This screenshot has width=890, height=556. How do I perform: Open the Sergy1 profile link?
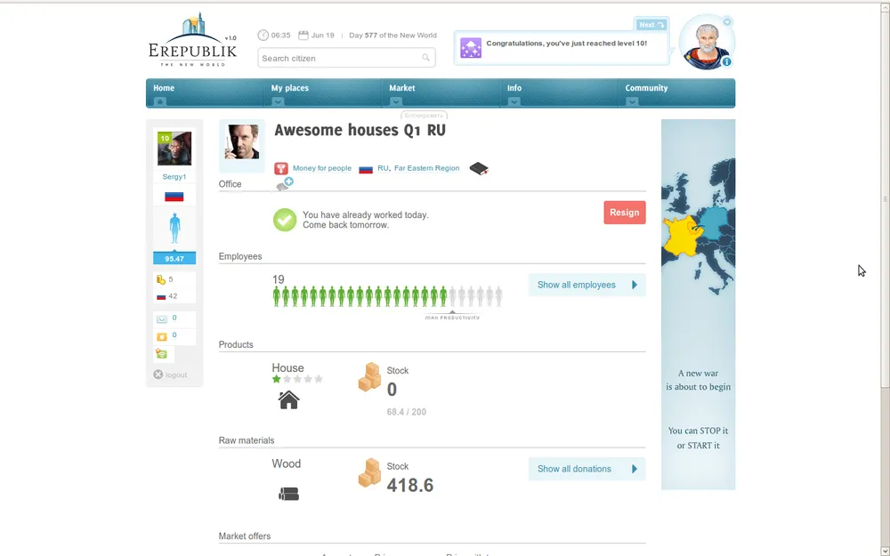click(174, 176)
